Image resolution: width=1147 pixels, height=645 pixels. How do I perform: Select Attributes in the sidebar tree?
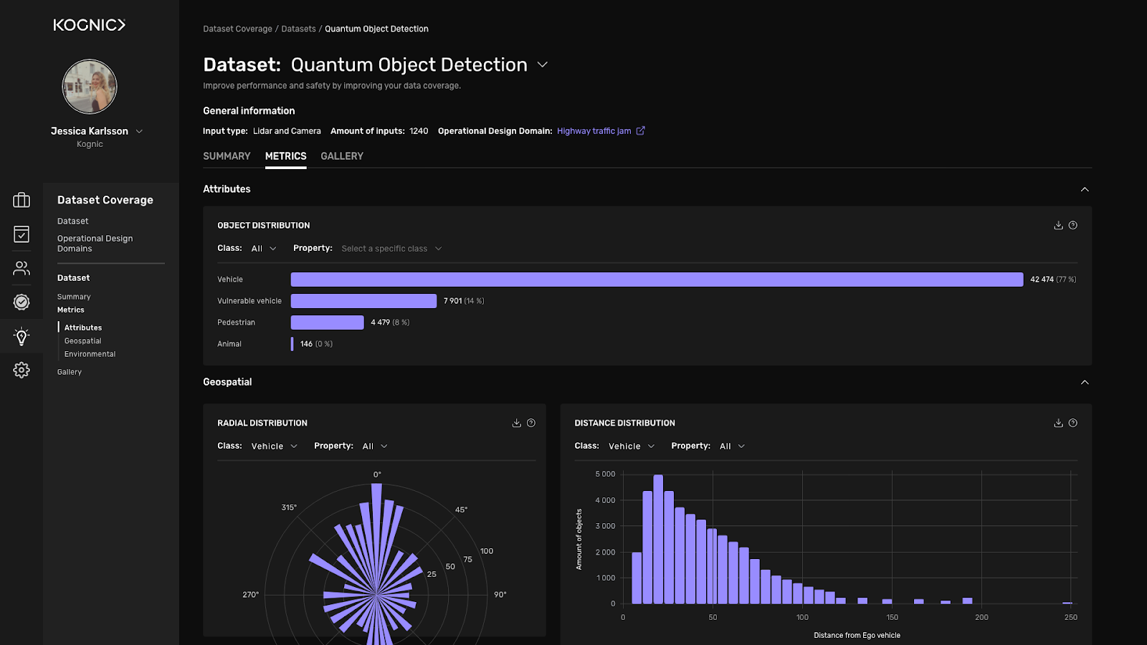point(83,328)
